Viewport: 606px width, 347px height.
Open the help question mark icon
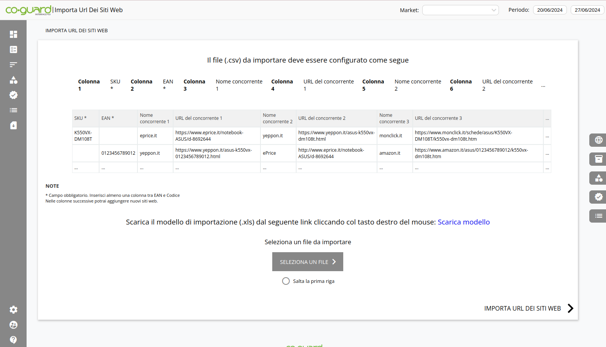pos(13,340)
